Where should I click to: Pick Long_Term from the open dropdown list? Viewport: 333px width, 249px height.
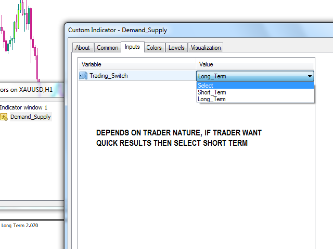212,99
